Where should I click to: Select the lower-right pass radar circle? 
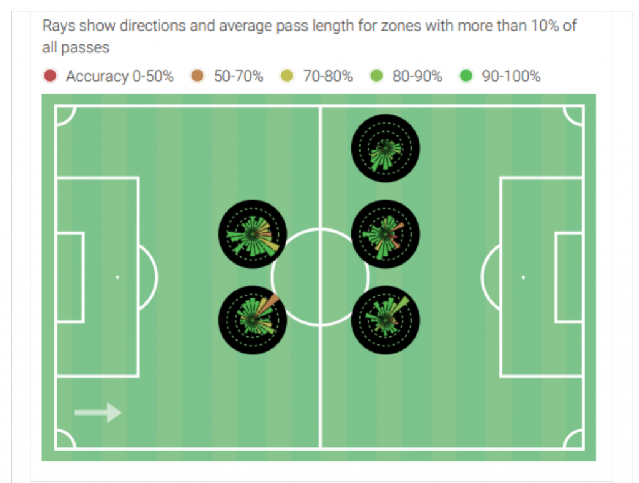point(386,320)
